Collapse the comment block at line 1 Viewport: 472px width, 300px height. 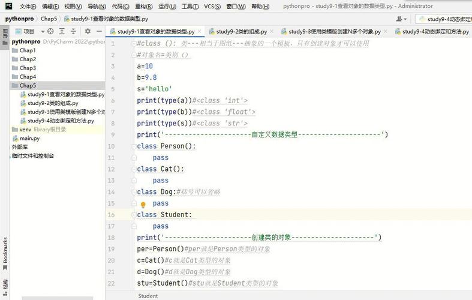pos(134,44)
